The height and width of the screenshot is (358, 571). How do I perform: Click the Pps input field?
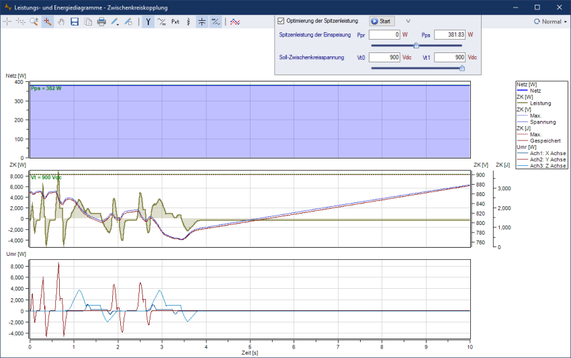[449, 34]
